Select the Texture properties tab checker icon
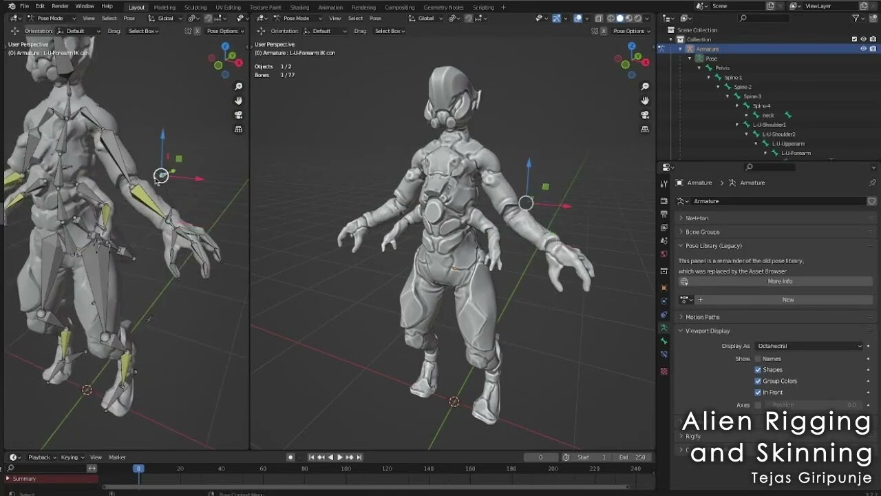Screen dimensions: 881x496 (664, 370)
